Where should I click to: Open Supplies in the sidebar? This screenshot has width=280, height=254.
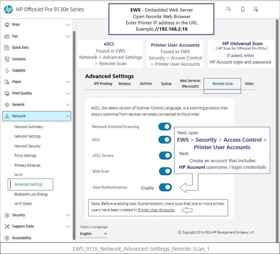19,70
